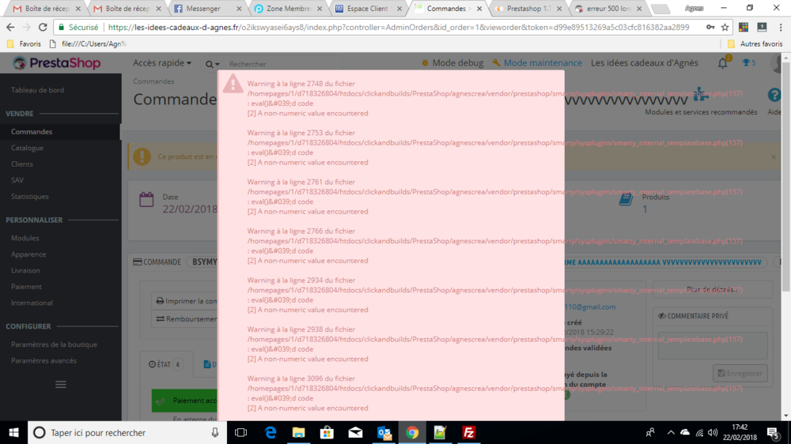The height and width of the screenshot is (444, 791).
Task: Open Livraison in the sidebar
Action: 25,270
